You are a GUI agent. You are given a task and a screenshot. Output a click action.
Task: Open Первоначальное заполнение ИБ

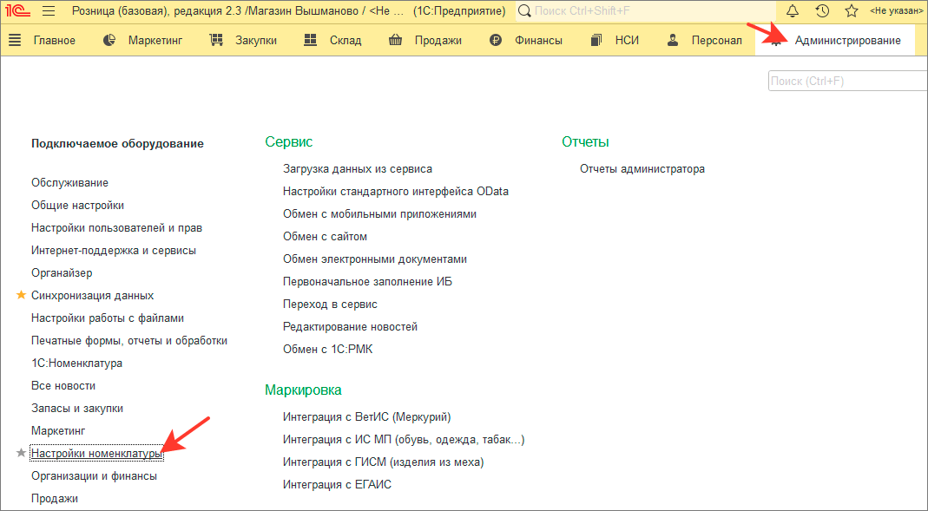(x=367, y=281)
